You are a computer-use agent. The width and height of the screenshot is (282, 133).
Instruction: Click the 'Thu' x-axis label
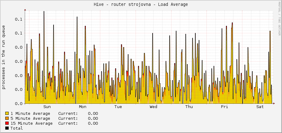(189, 107)
